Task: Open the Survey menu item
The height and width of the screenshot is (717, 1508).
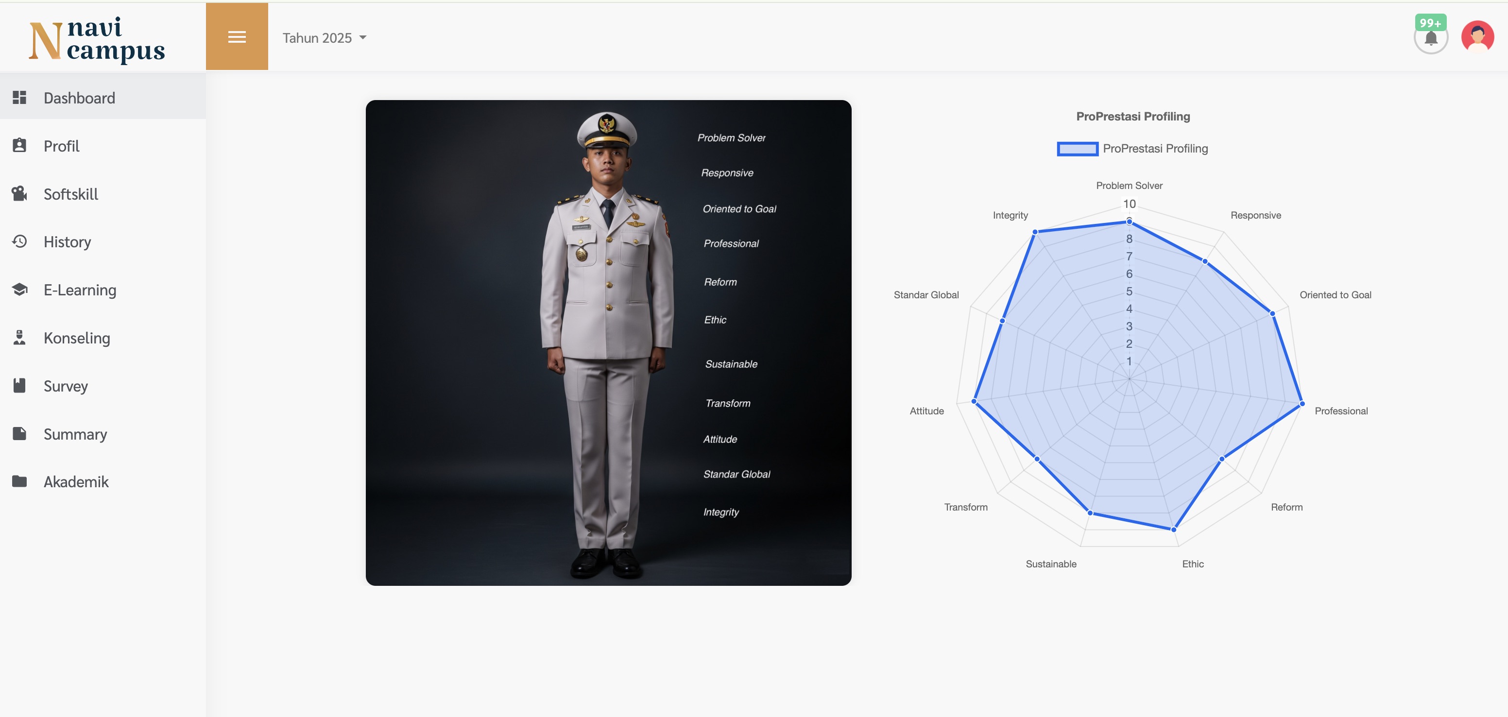Action: pos(103,386)
